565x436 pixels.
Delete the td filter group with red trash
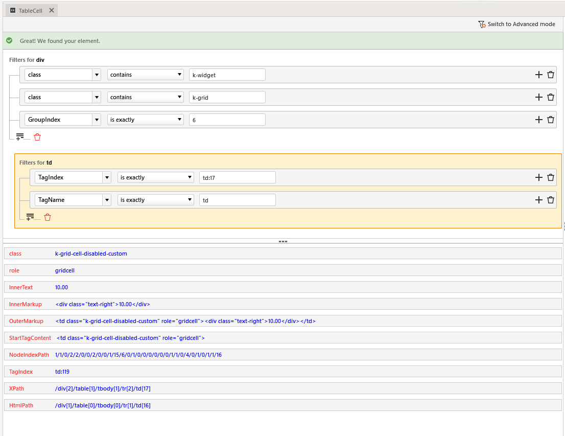coord(48,217)
